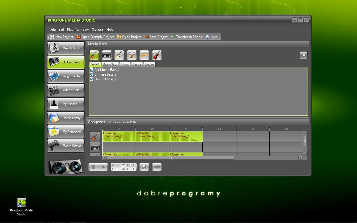Image resolution: width=357 pixels, height=223 pixels.
Task: Select Oriental Bass_1 file
Action: (103, 79)
